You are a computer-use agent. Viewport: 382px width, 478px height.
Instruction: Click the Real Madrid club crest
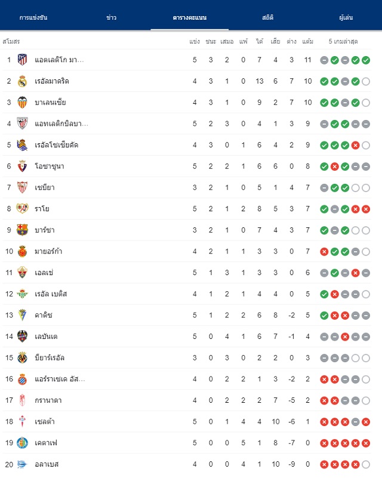point(22,81)
